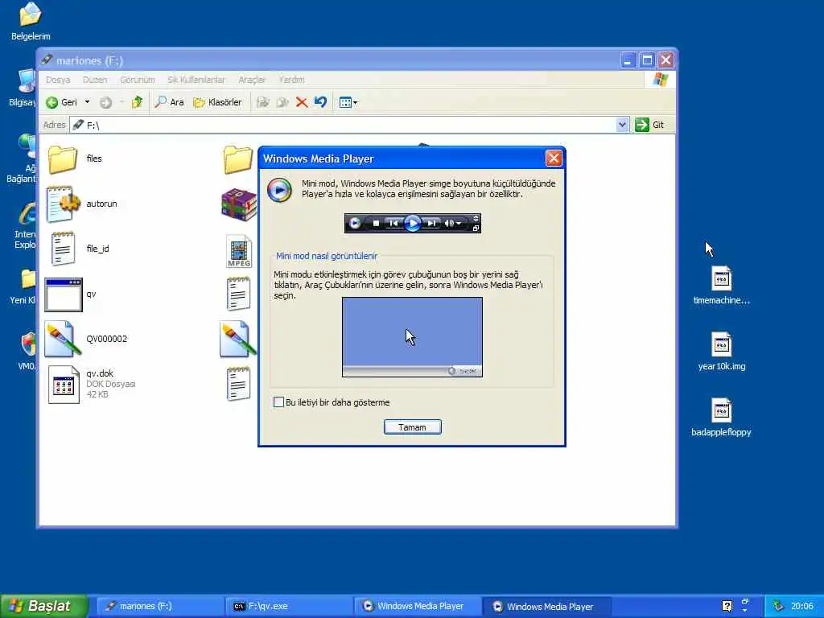
Task: Maximize the mariones (F:) window
Action: click(648, 60)
